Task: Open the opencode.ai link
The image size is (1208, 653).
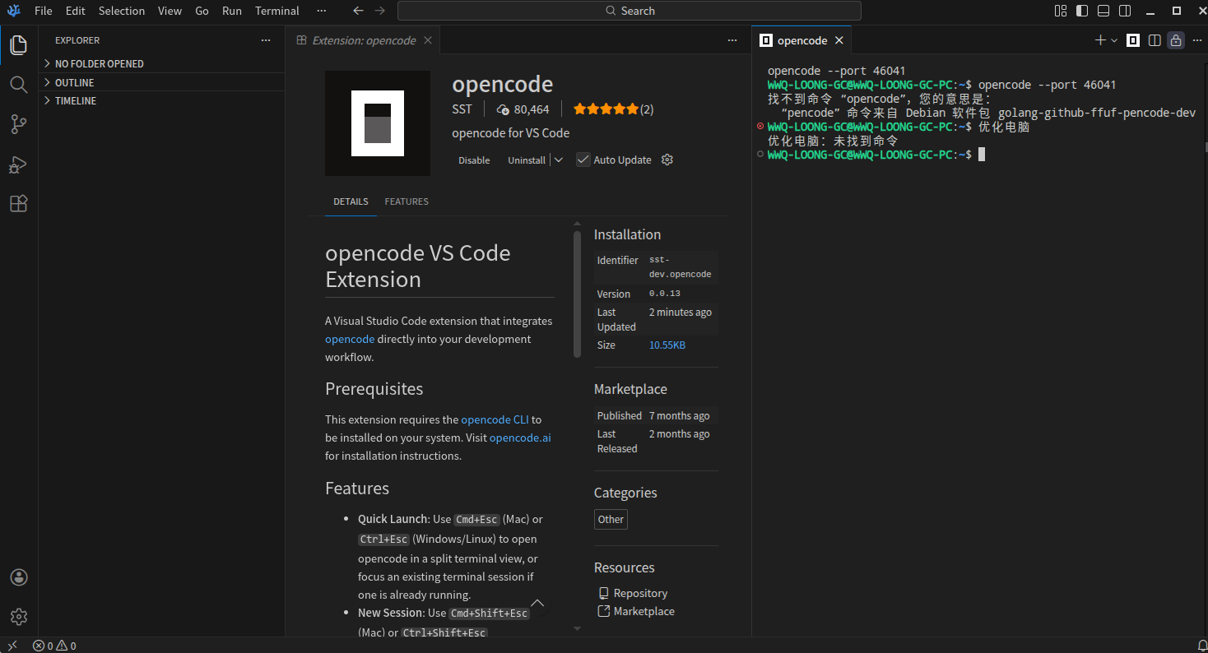Action: pyautogui.click(x=520, y=438)
